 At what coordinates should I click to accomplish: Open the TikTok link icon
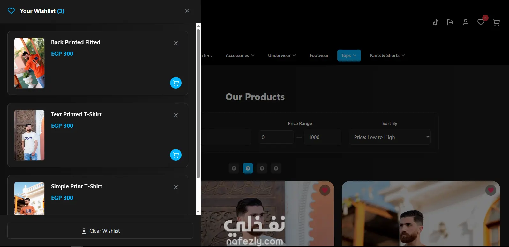[x=436, y=22]
